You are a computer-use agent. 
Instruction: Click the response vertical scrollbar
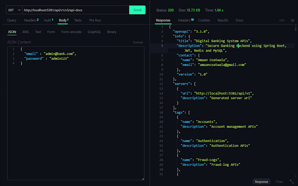[295, 28]
